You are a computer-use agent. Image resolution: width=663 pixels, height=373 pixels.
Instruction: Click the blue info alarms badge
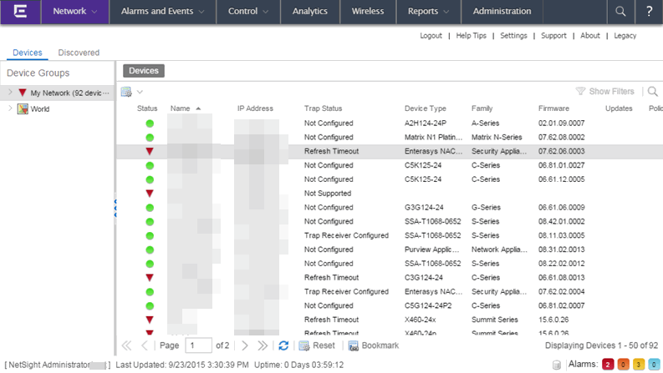pyautogui.click(x=654, y=364)
